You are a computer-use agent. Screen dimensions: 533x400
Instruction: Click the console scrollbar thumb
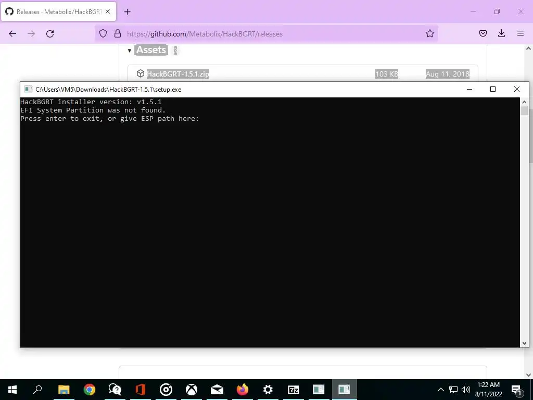click(524, 111)
